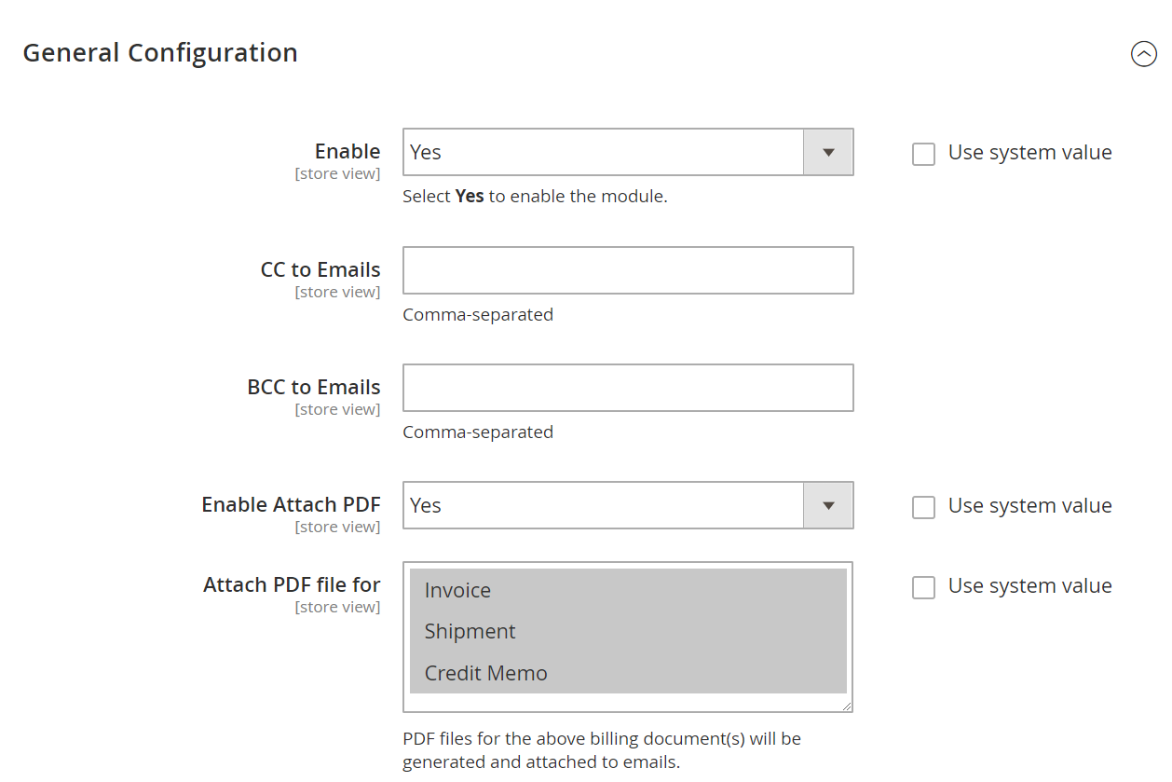Toggle Use system value for Enable
This screenshot has width=1172, height=782.
(923, 154)
